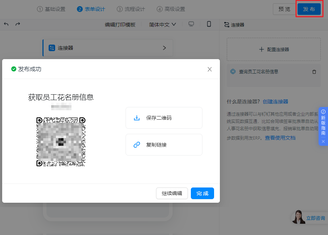Delete the 查询员工花名册信息 connector via trash icon
Image resolution: width=328 pixels, height=235 pixels.
pyautogui.click(x=314, y=71)
